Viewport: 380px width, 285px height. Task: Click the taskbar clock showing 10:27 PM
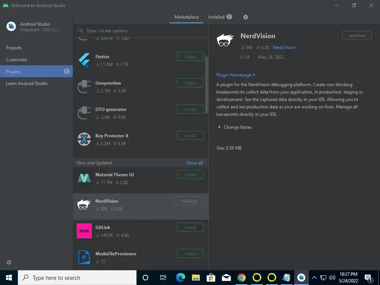tap(348, 278)
